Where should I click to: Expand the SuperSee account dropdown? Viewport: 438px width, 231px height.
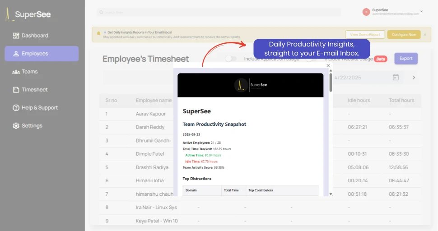coord(421,11)
